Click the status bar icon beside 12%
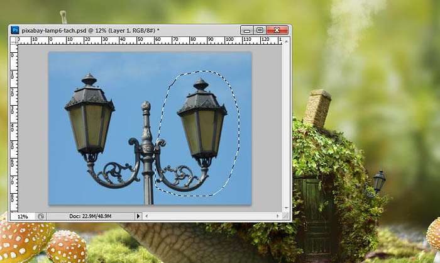 tap(41, 216)
